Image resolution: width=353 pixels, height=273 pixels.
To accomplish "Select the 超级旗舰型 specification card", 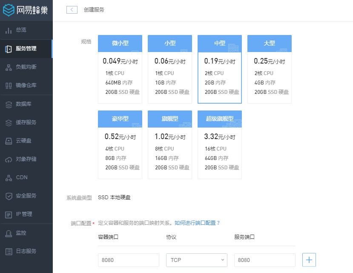I will click(219, 145).
